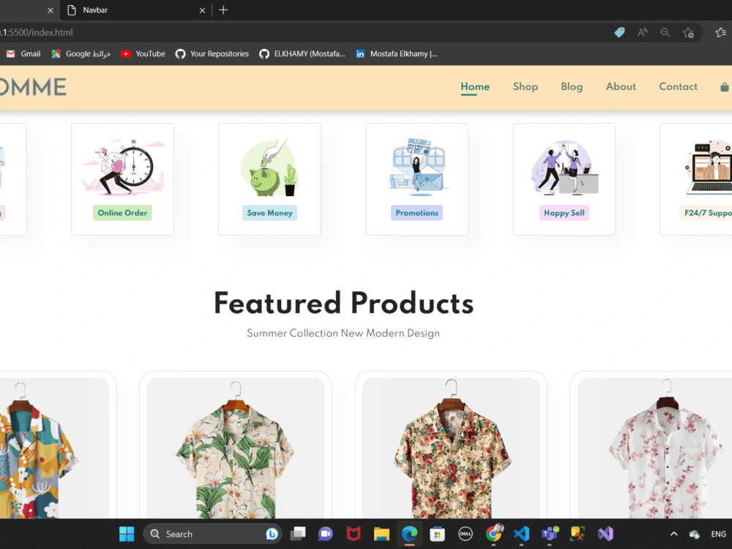Open Bing chat icon in the search box
Image resolution: width=732 pixels, height=549 pixels.
click(x=272, y=534)
